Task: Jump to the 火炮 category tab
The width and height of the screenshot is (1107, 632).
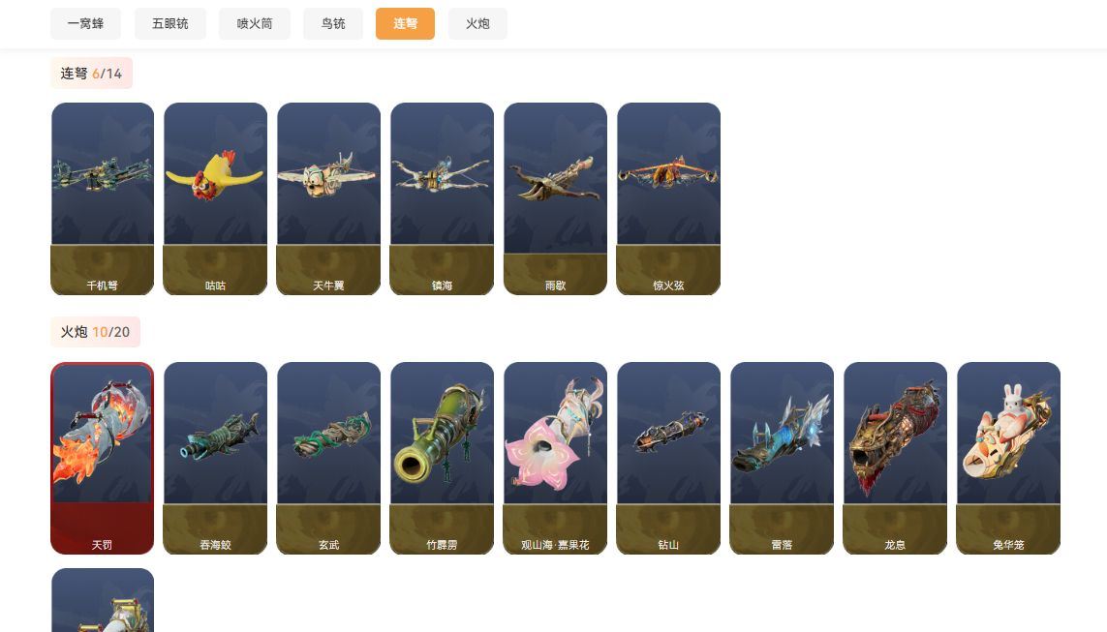Action: point(478,24)
